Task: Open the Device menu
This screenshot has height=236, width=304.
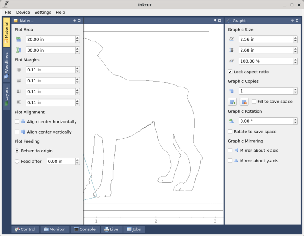Action: (x=23, y=12)
